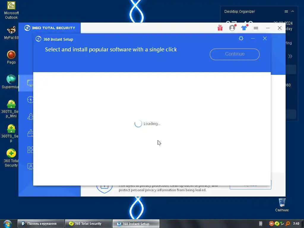
Task: Click the language indicator in the tray
Action: (x=261, y=224)
